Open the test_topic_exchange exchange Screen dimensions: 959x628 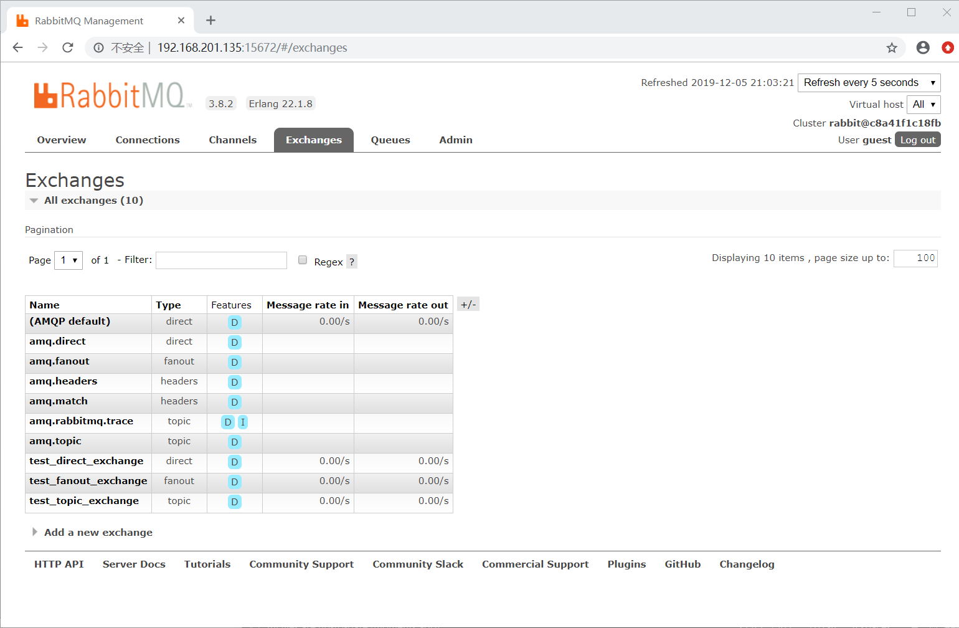click(84, 501)
